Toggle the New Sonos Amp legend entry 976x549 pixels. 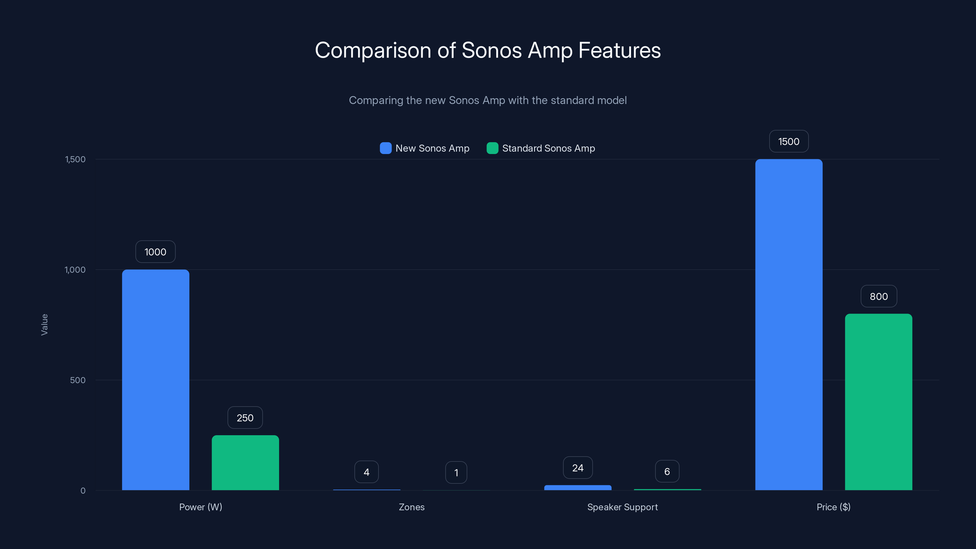click(425, 148)
